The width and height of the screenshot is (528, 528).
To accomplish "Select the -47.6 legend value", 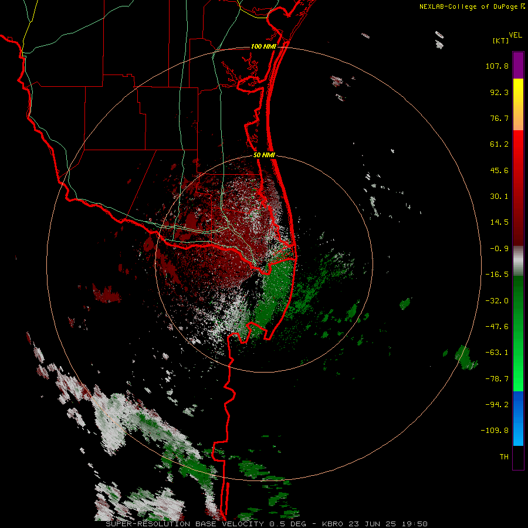I will click(497, 327).
